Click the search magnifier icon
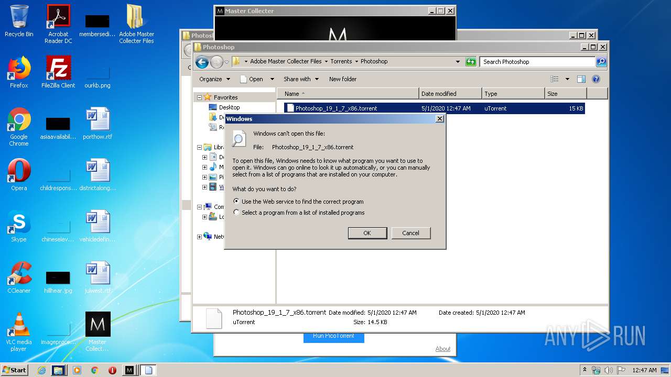Screen dimensions: 671x377 pos(601,61)
